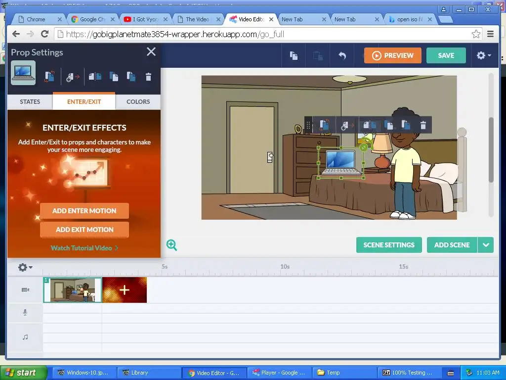Click the green SAVE button
506x380 pixels.
point(446,55)
